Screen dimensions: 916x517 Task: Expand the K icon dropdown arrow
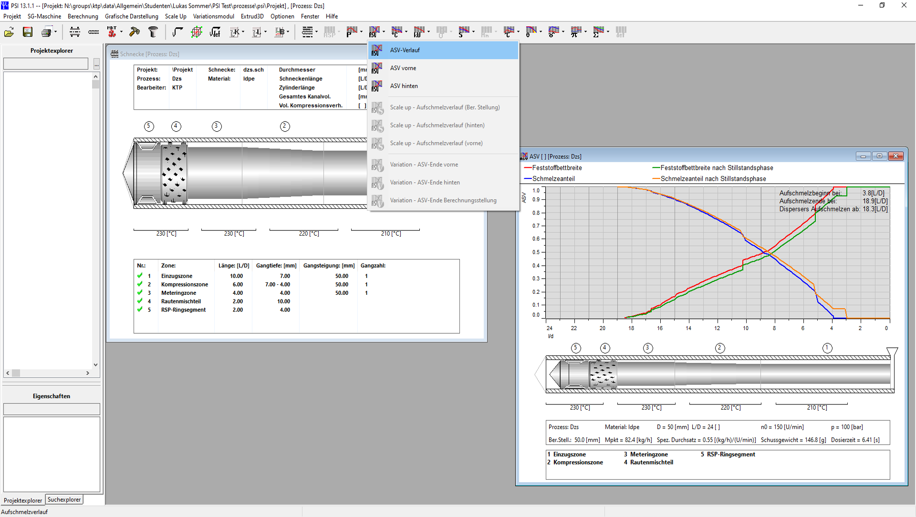[x=243, y=32]
